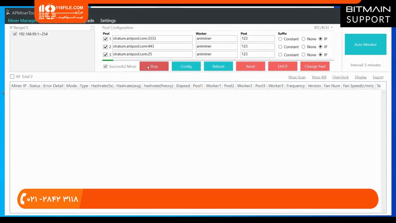The width and height of the screenshot is (396, 223).
Task: Open the IP Range edit icon
Action: click(x=93, y=28)
